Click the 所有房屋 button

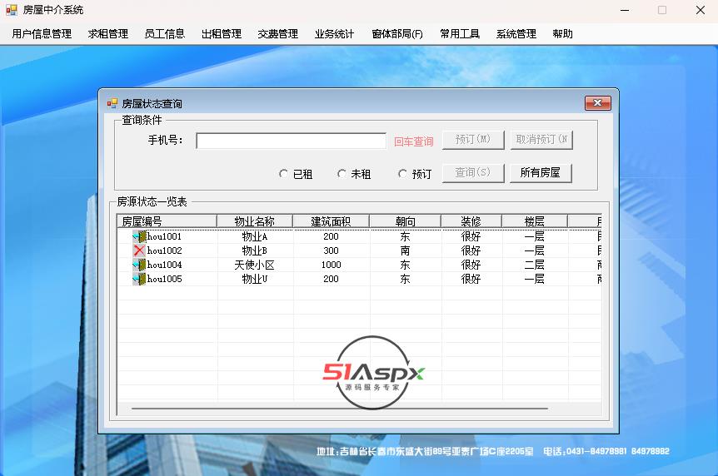pyautogui.click(x=541, y=173)
